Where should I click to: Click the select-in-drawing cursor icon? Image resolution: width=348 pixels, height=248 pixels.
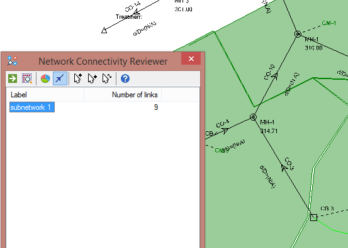point(78,78)
